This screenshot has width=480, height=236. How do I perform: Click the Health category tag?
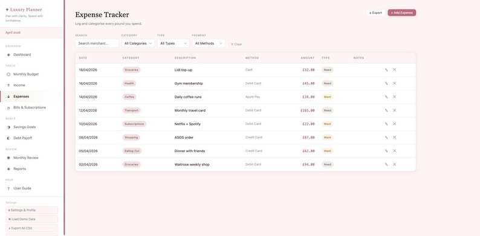tap(129, 83)
